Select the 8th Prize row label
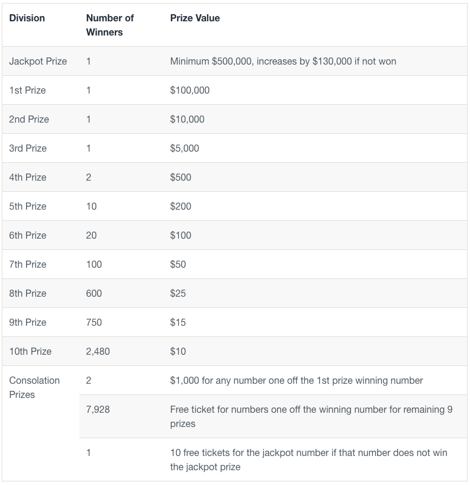This screenshot has height=485, width=470. tap(28, 294)
